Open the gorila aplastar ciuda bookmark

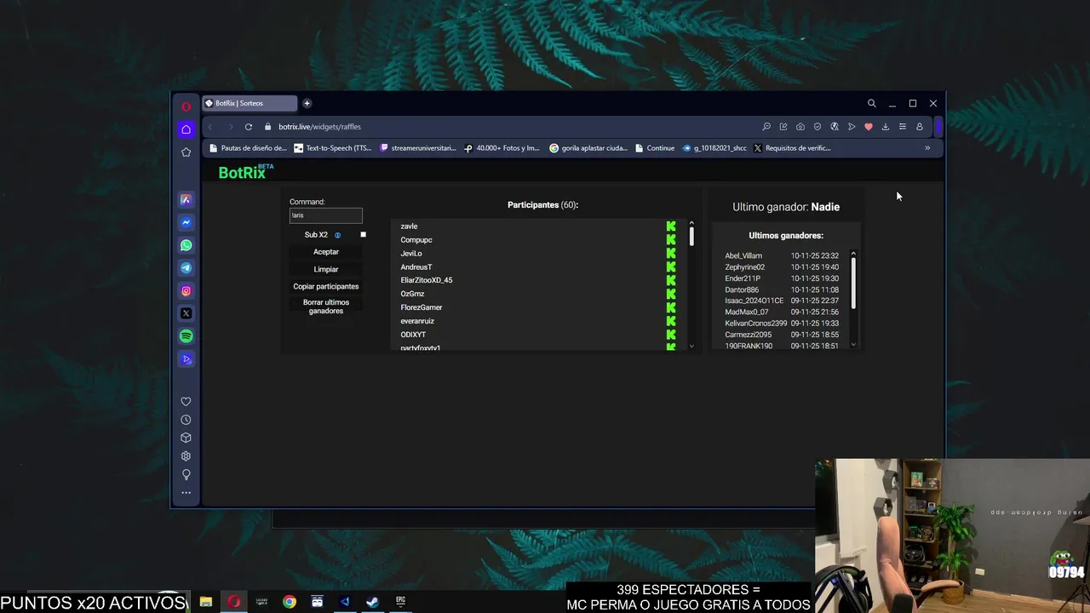(588, 148)
